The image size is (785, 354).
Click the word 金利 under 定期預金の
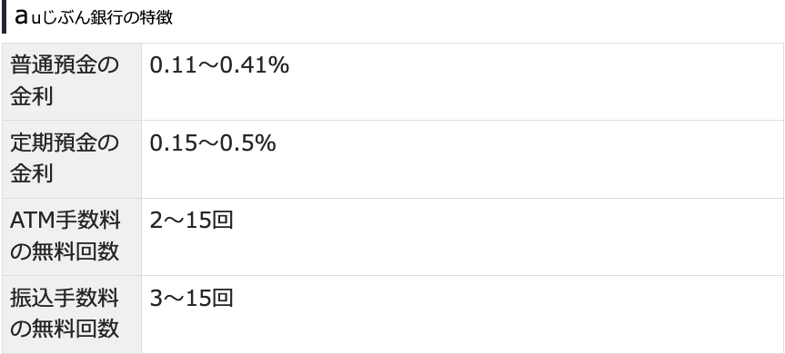(32, 174)
